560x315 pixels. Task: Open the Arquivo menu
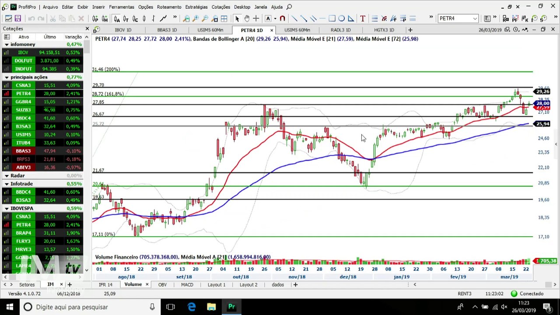pyautogui.click(x=50, y=7)
